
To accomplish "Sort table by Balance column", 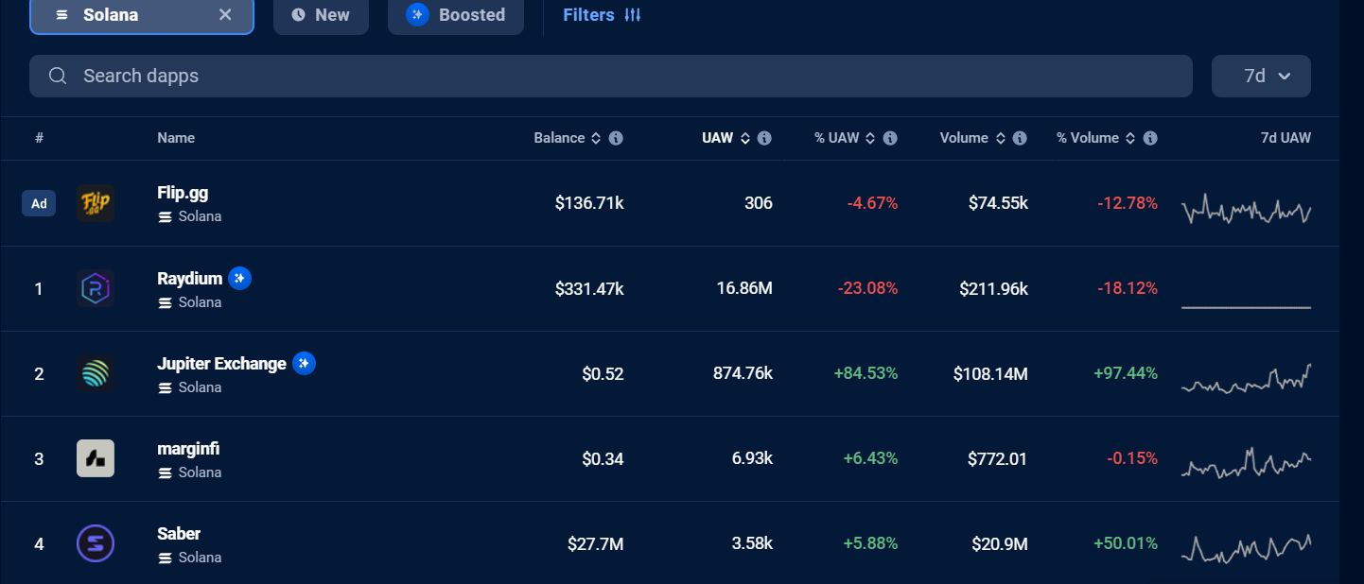I will (x=567, y=138).
